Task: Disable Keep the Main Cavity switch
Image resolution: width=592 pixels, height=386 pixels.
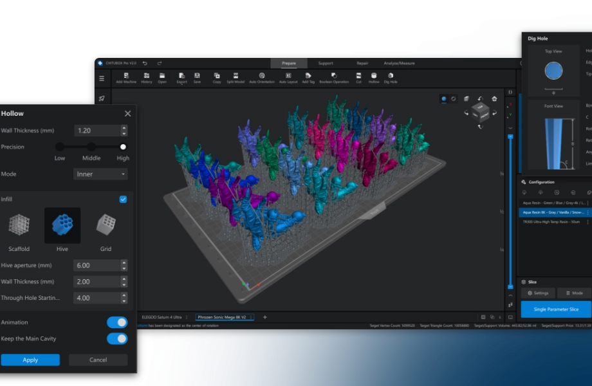Action: [x=116, y=338]
